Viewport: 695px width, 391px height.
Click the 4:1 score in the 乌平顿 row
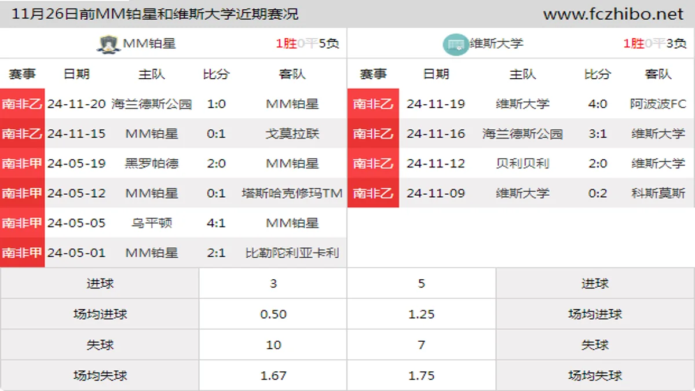(216, 223)
